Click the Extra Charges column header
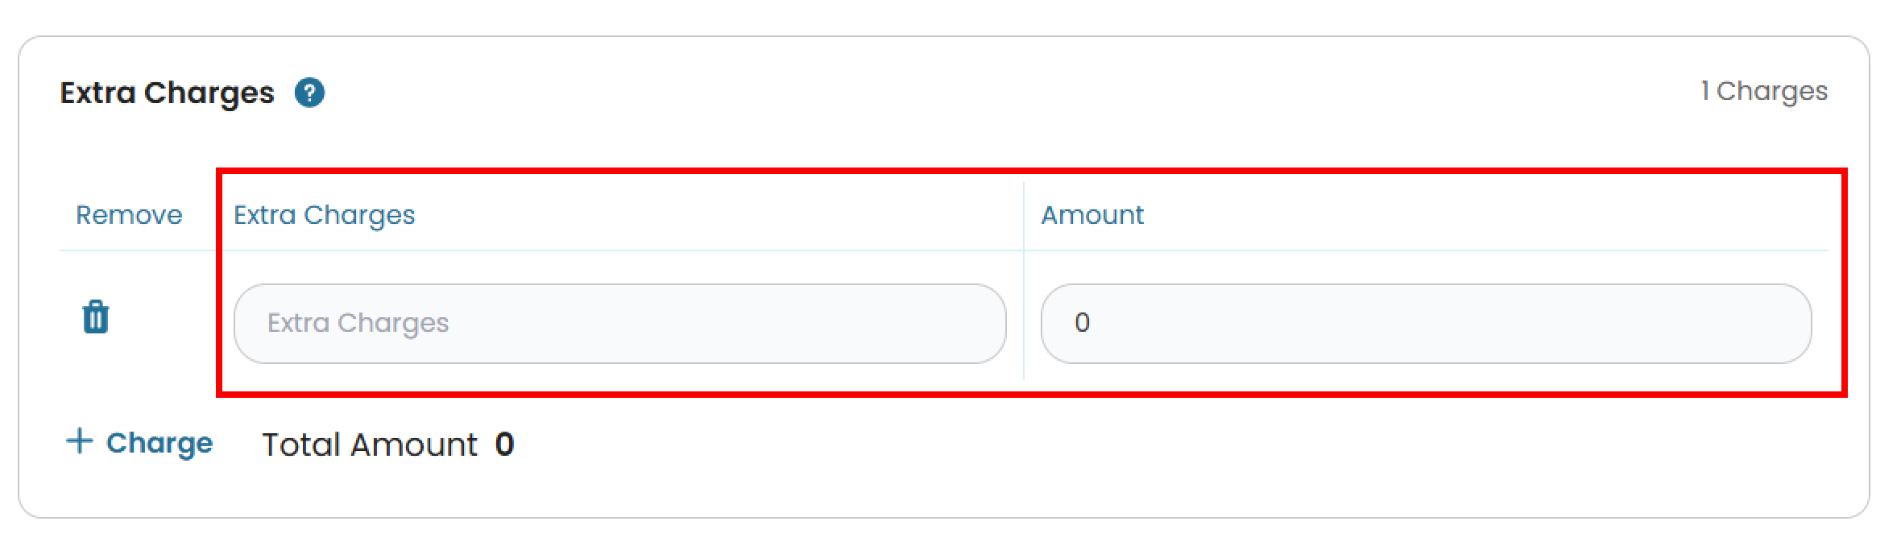Screen dimensions: 1901x546 (x=325, y=214)
